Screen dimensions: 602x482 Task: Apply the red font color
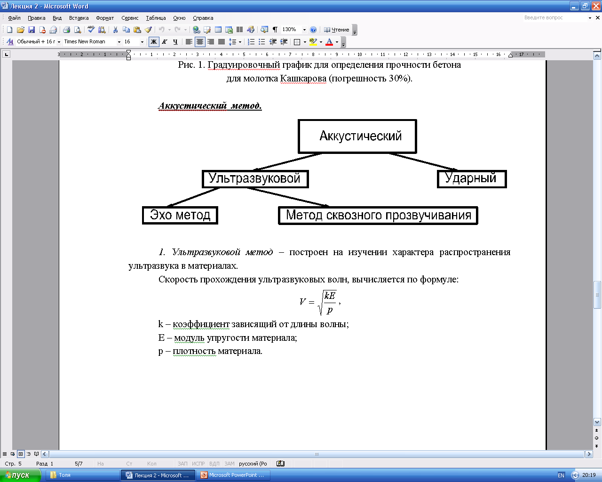click(x=329, y=42)
